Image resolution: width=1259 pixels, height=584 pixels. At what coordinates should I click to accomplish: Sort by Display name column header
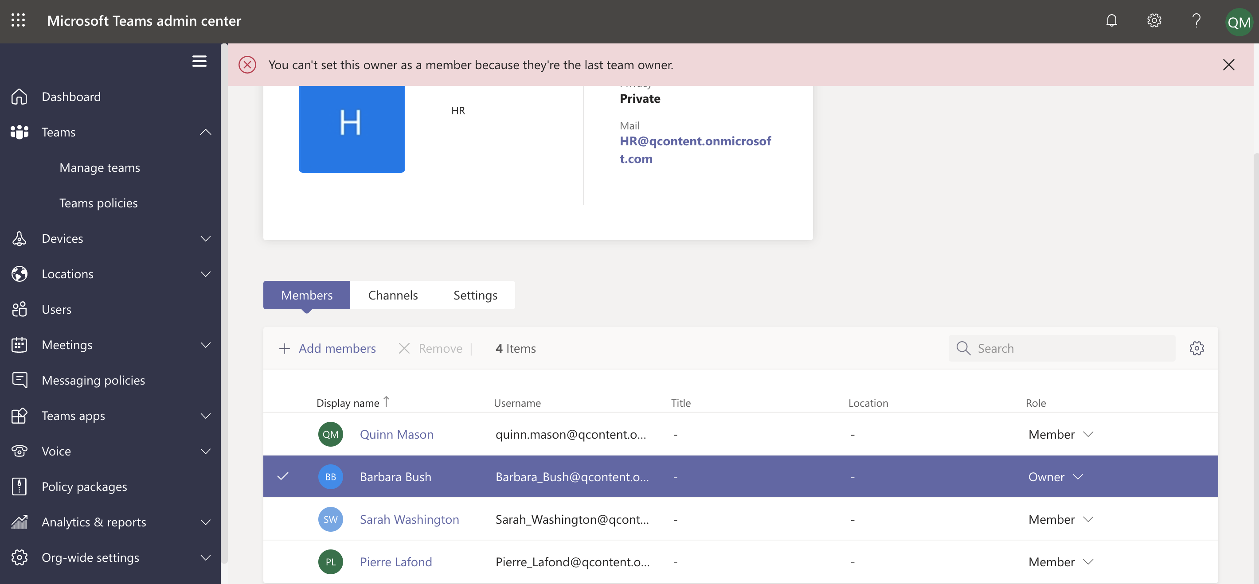[353, 403]
